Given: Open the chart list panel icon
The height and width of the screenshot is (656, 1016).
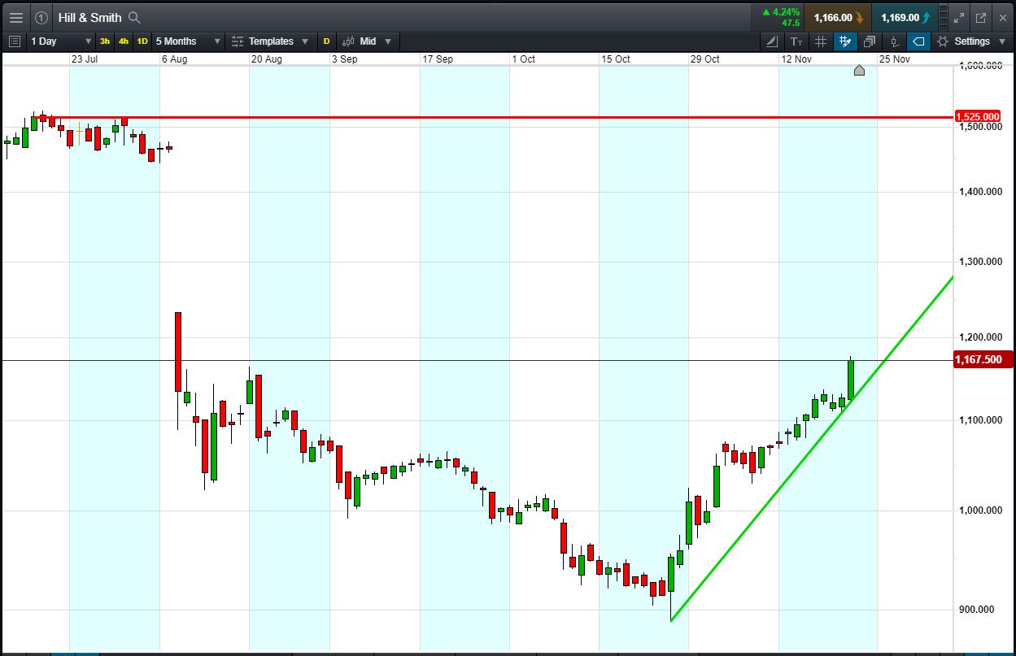Looking at the screenshot, I should click(15, 41).
